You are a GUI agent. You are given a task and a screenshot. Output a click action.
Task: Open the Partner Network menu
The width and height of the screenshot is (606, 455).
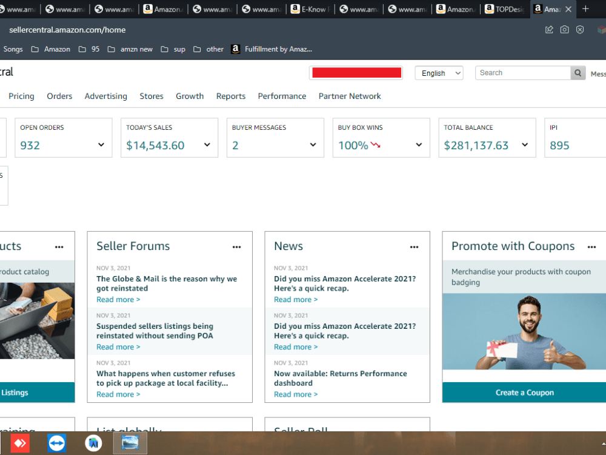click(350, 96)
